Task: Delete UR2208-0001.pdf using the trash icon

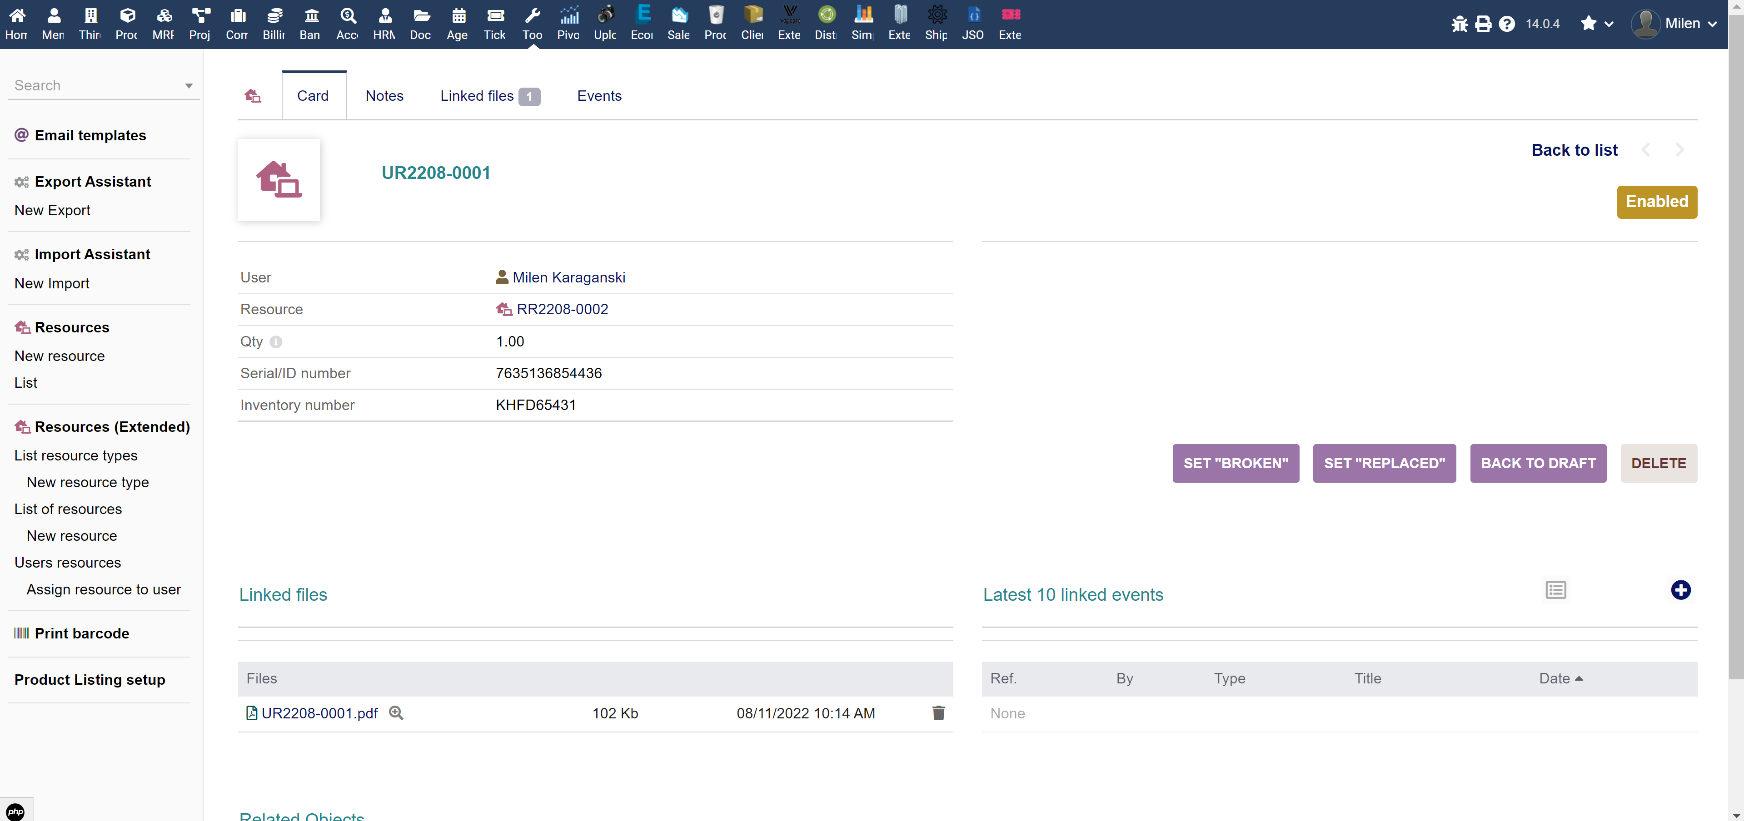Action: [938, 713]
